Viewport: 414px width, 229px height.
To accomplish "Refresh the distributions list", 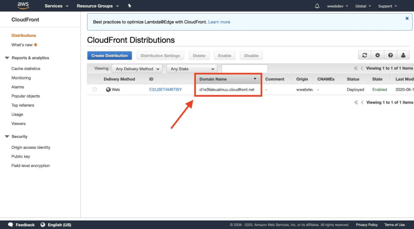I will click(365, 55).
